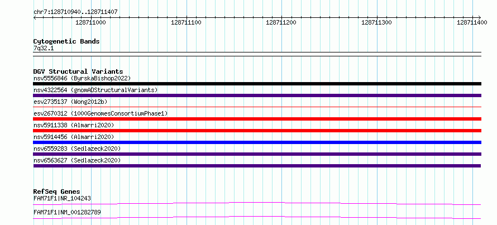Viewport: 497px width, 225px height.
Task: Open nsv5911338 (Almarri2020) label
Action: coord(74,125)
